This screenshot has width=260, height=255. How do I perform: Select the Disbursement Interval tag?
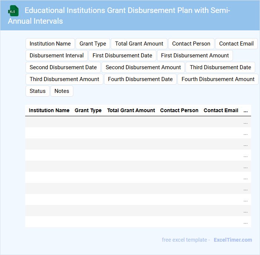point(57,56)
